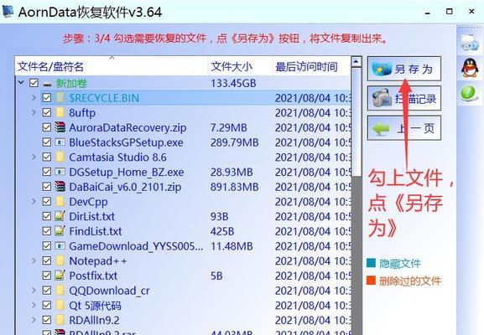This screenshot has height=335, width=484.
Task: Uncheck the DaBaiCai_v6.0_2101.zip checkbox
Action: pos(47,187)
